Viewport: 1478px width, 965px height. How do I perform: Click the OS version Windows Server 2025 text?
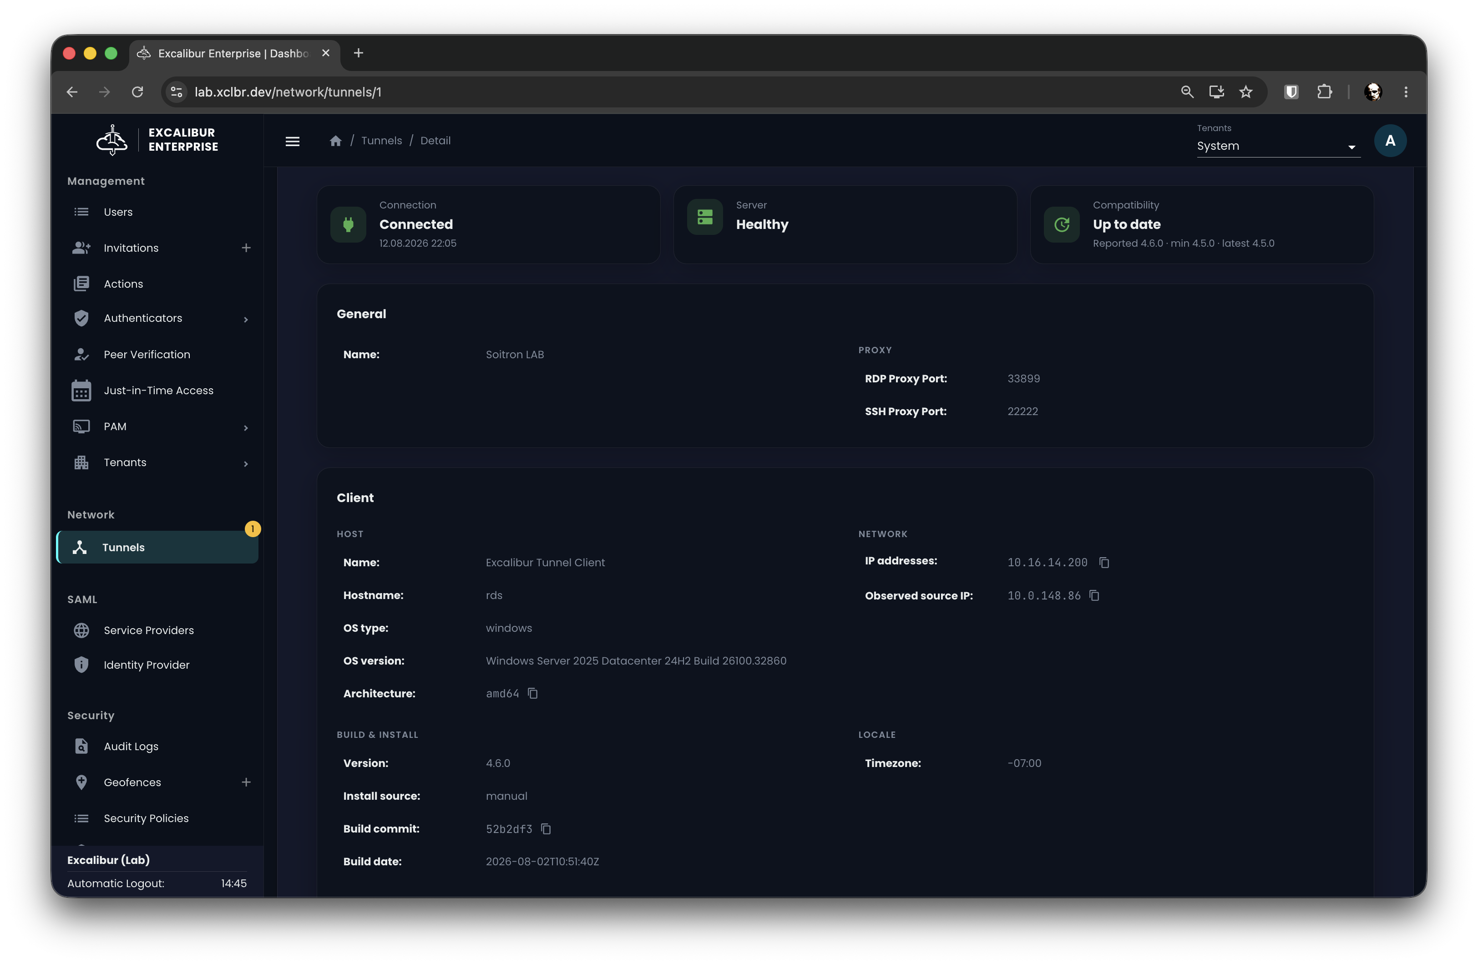tap(636, 661)
